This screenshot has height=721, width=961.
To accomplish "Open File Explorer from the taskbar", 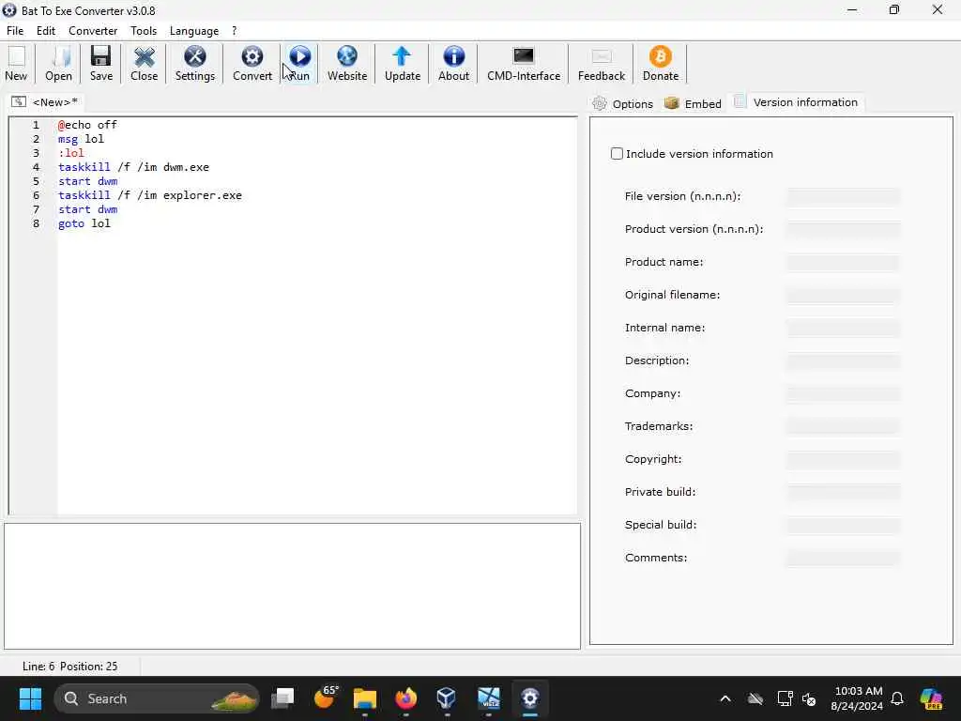I will point(365,698).
